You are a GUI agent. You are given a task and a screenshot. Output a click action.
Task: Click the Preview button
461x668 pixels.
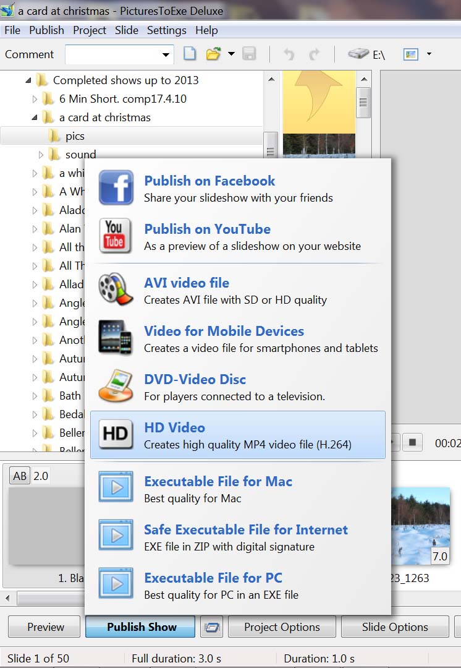pyautogui.click(x=46, y=627)
